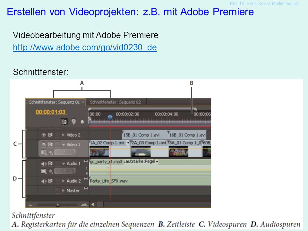Click the work area bar above ruler

[x=142, y=109]
